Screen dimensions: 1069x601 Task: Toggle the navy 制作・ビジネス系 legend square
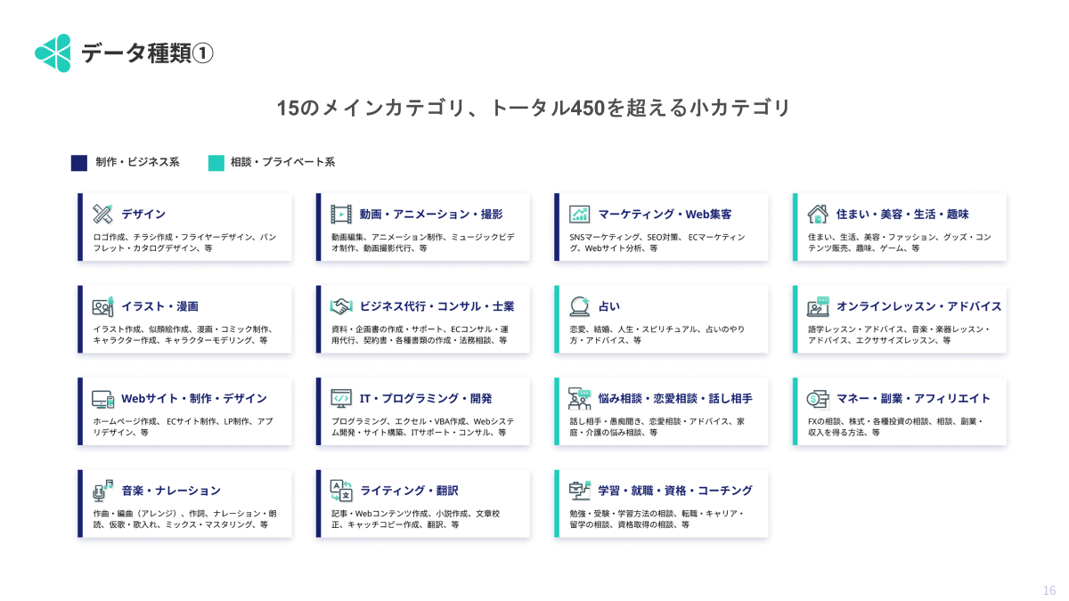pos(78,162)
